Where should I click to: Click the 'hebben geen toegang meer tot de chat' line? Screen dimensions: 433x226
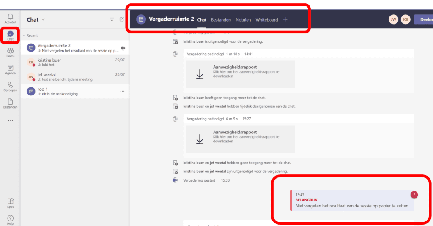click(x=237, y=163)
